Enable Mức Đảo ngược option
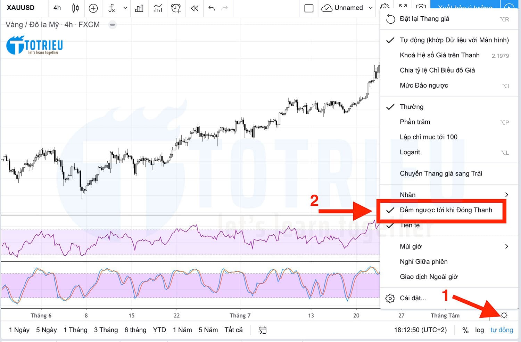521x342 pixels. click(x=449, y=85)
